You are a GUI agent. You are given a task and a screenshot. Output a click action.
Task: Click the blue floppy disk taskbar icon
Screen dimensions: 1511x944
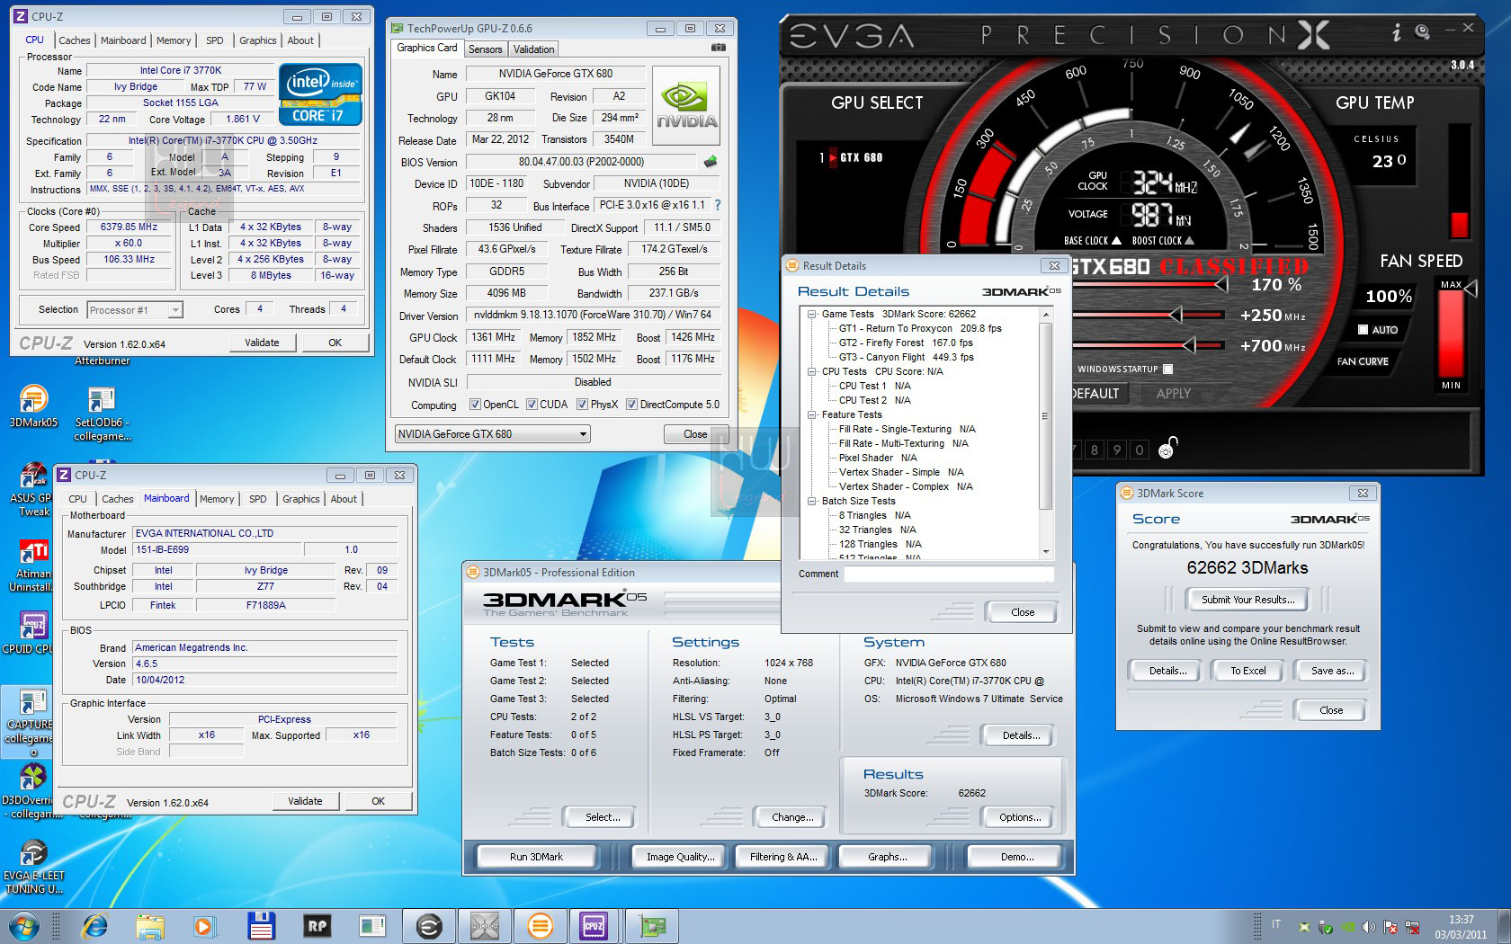(x=261, y=926)
